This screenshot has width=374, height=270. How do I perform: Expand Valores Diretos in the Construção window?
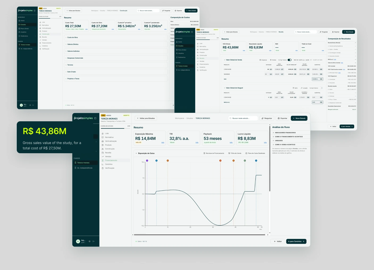click(x=116, y=44)
